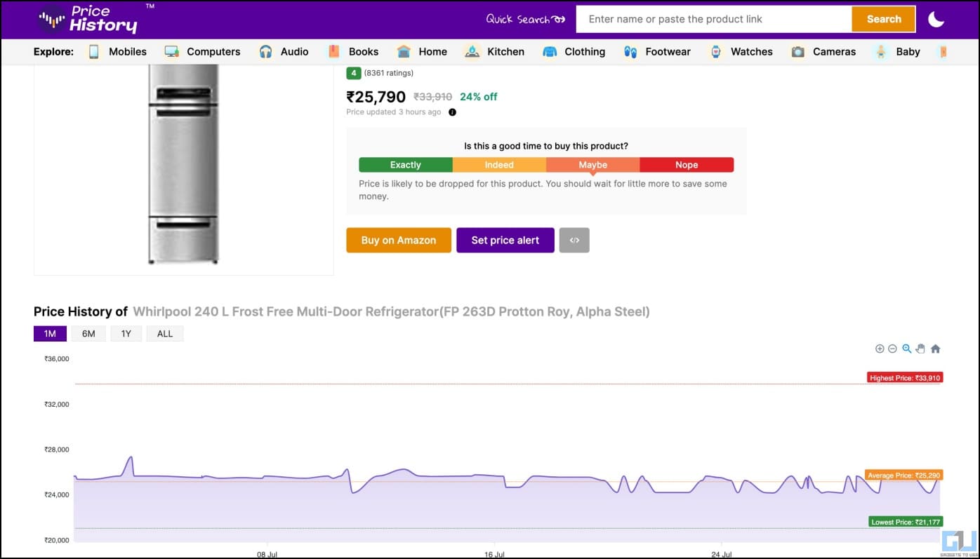Click the Footwear category icon
Viewport: 980px width, 559px height.
pos(630,52)
